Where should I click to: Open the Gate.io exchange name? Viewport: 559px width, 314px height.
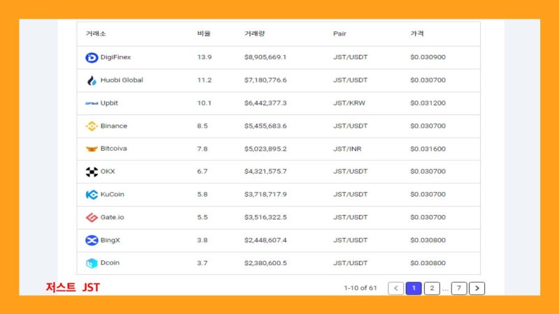click(x=112, y=217)
